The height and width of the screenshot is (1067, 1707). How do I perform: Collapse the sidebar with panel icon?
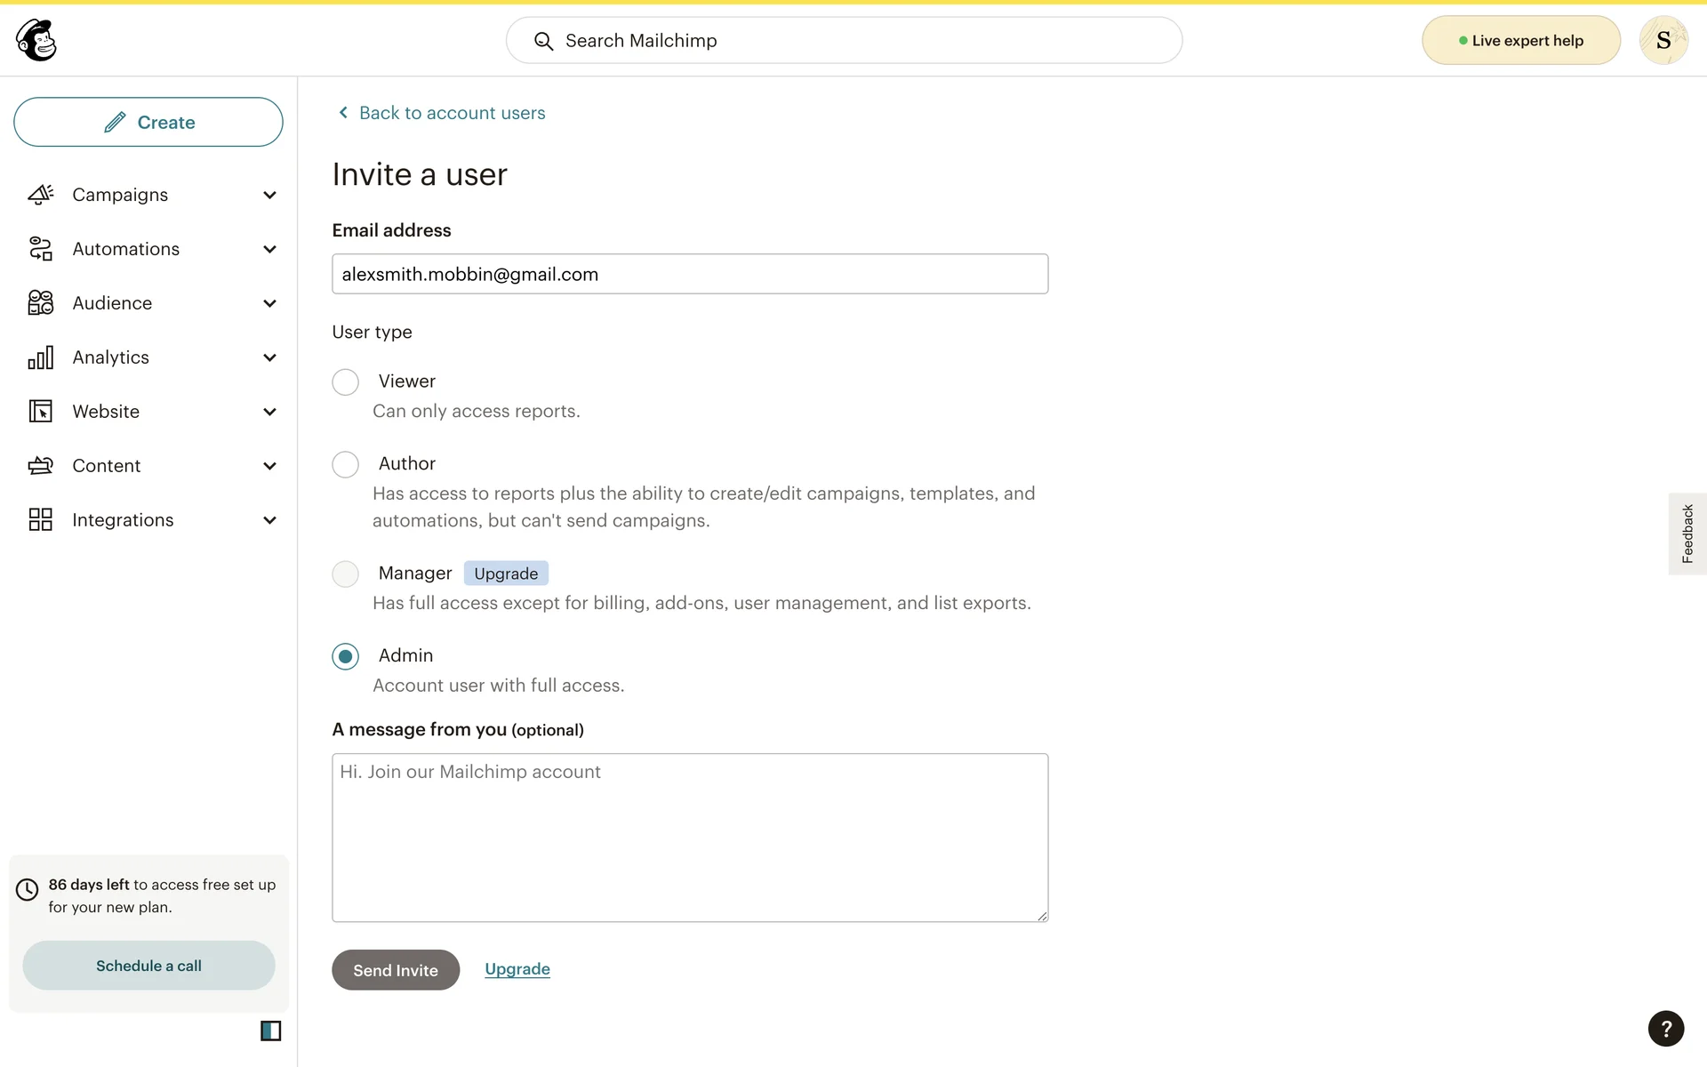(270, 1031)
